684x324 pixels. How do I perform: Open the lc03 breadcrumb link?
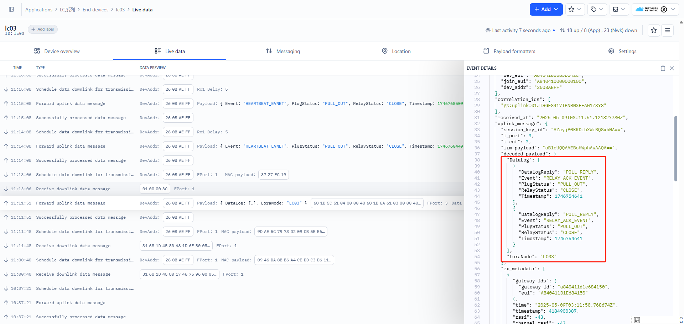pos(120,10)
